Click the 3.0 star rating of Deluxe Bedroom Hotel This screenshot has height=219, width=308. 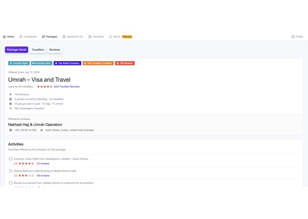click(26, 176)
